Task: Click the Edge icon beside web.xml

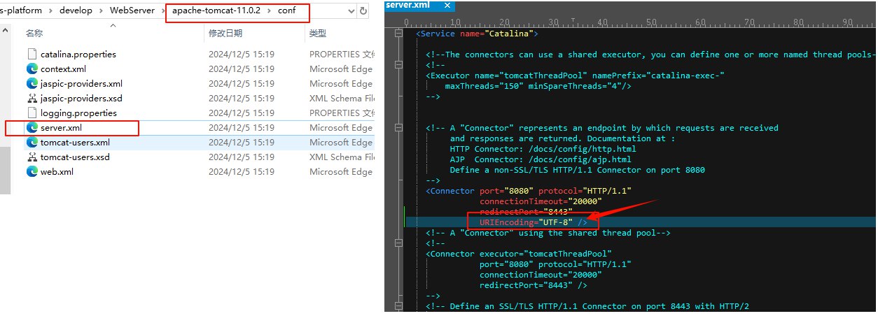Action: pyautogui.click(x=32, y=171)
